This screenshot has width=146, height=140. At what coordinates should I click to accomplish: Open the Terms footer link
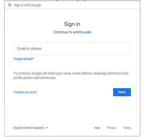(x=127, y=128)
